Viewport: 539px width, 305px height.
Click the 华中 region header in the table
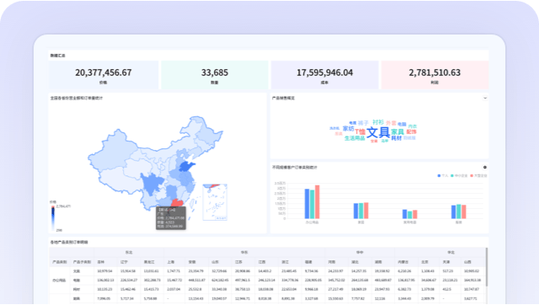click(x=360, y=253)
